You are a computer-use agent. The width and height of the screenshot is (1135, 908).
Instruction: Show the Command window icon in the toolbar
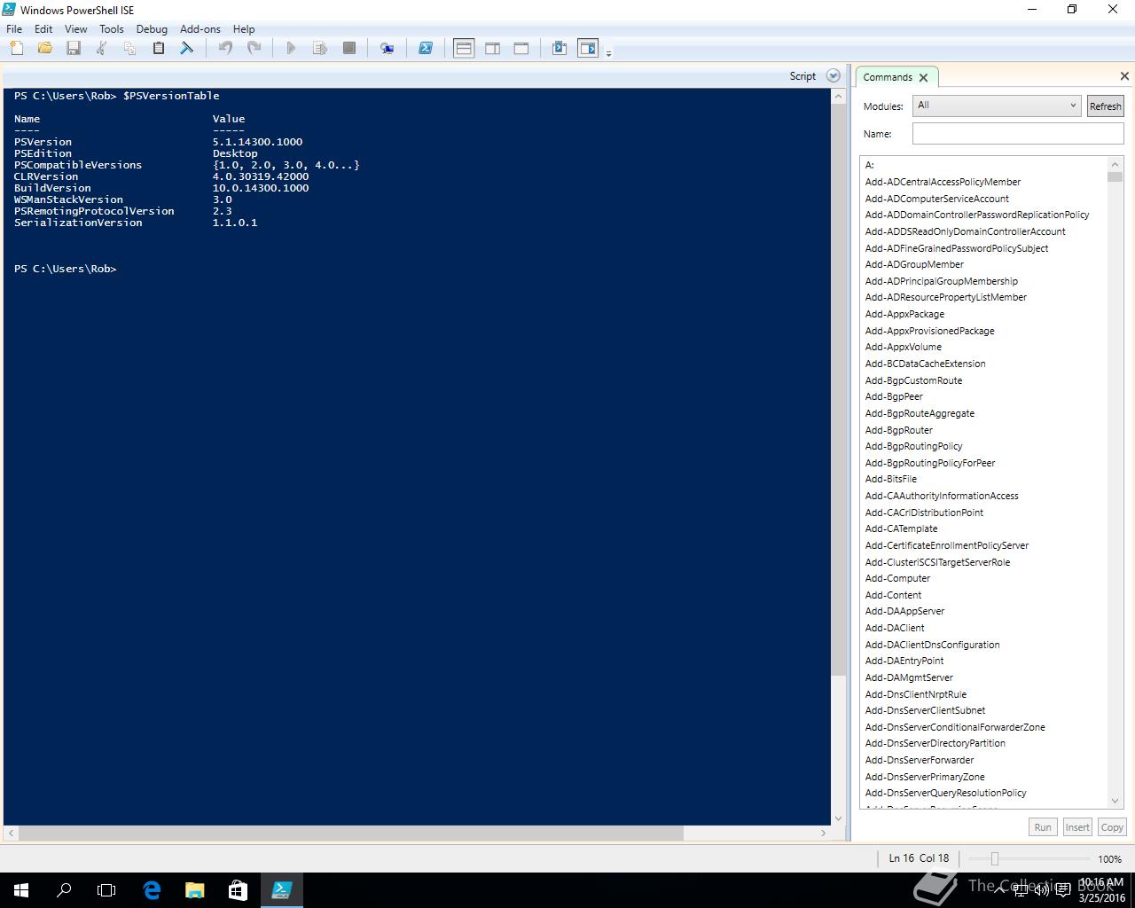pyautogui.click(x=560, y=48)
